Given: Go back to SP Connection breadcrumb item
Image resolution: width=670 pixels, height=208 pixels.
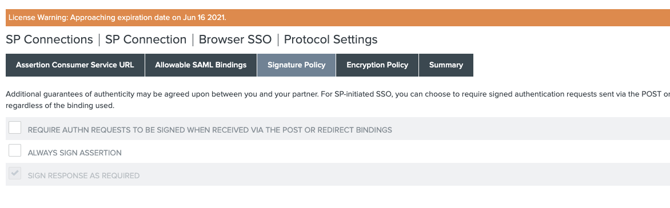Looking at the screenshot, I should point(146,40).
